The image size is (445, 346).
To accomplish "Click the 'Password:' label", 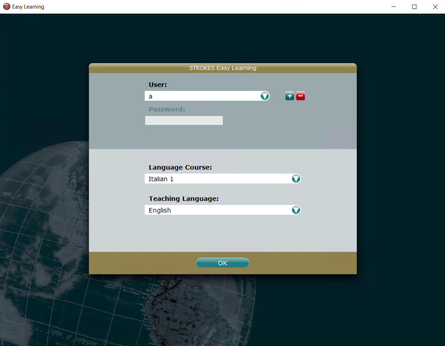I will click(x=167, y=109).
